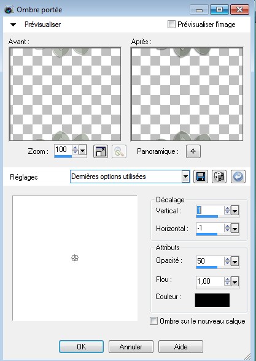Viewport: 256px width, 361px height.
Task: Click the Ombre portée title bar app icon
Action: pos(9,10)
